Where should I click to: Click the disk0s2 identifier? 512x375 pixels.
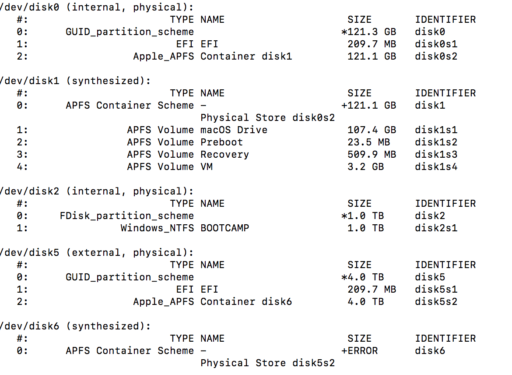(x=436, y=57)
